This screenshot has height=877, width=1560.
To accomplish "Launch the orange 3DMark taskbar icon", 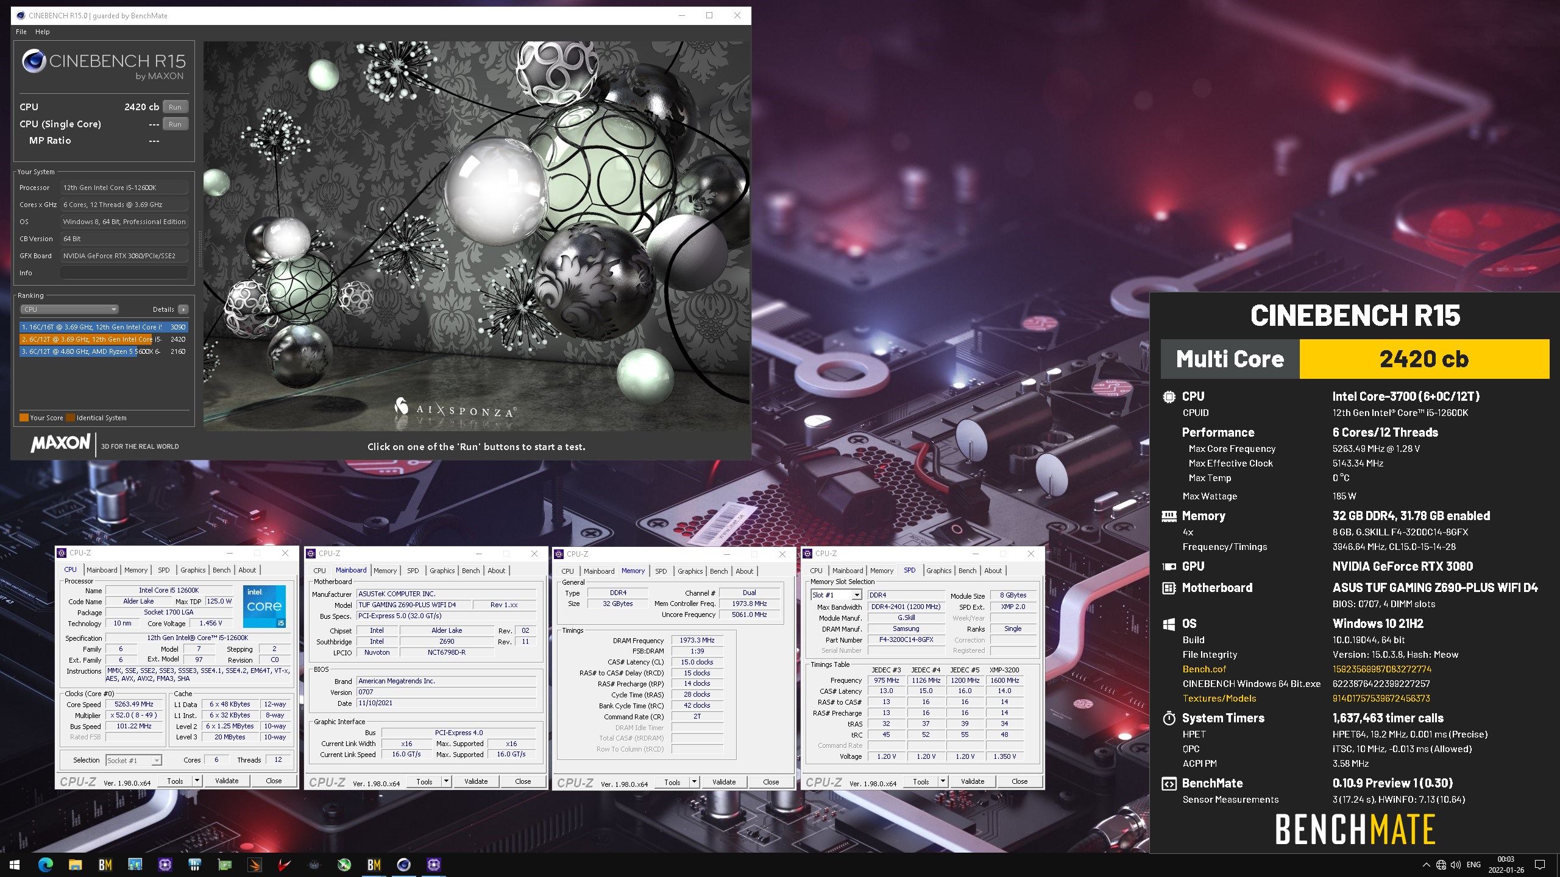I will click(255, 864).
